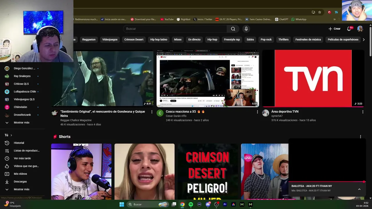Open Listas de reproducción in sidebar
The height and width of the screenshot is (209, 372).
pos(22,151)
